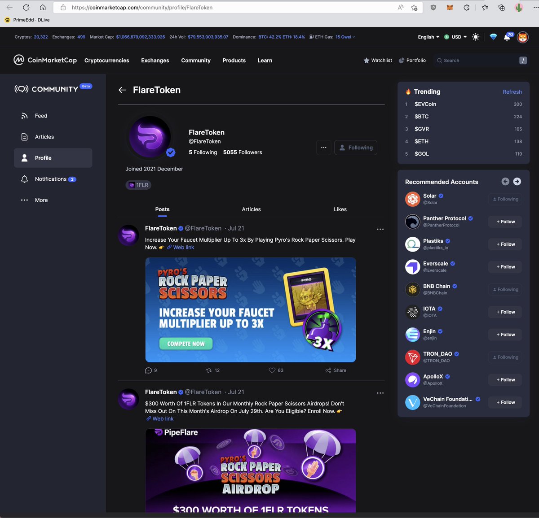The image size is (539, 518).
Task: Open the Portfolio link
Action: [412, 60]
